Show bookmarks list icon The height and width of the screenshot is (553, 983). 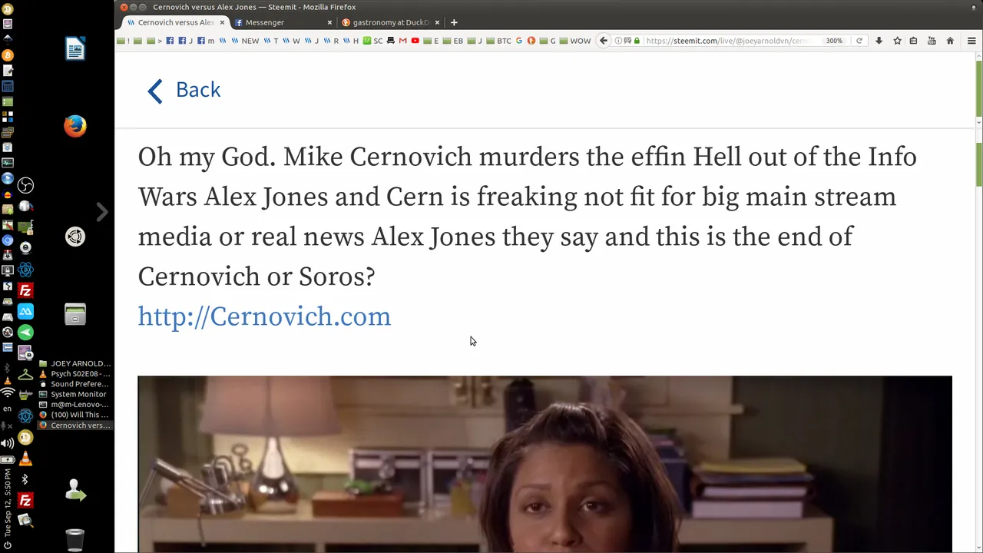pos(914,41)
